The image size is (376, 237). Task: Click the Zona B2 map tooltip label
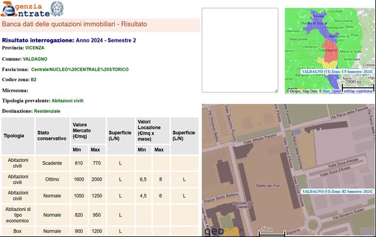click(337, 191)
